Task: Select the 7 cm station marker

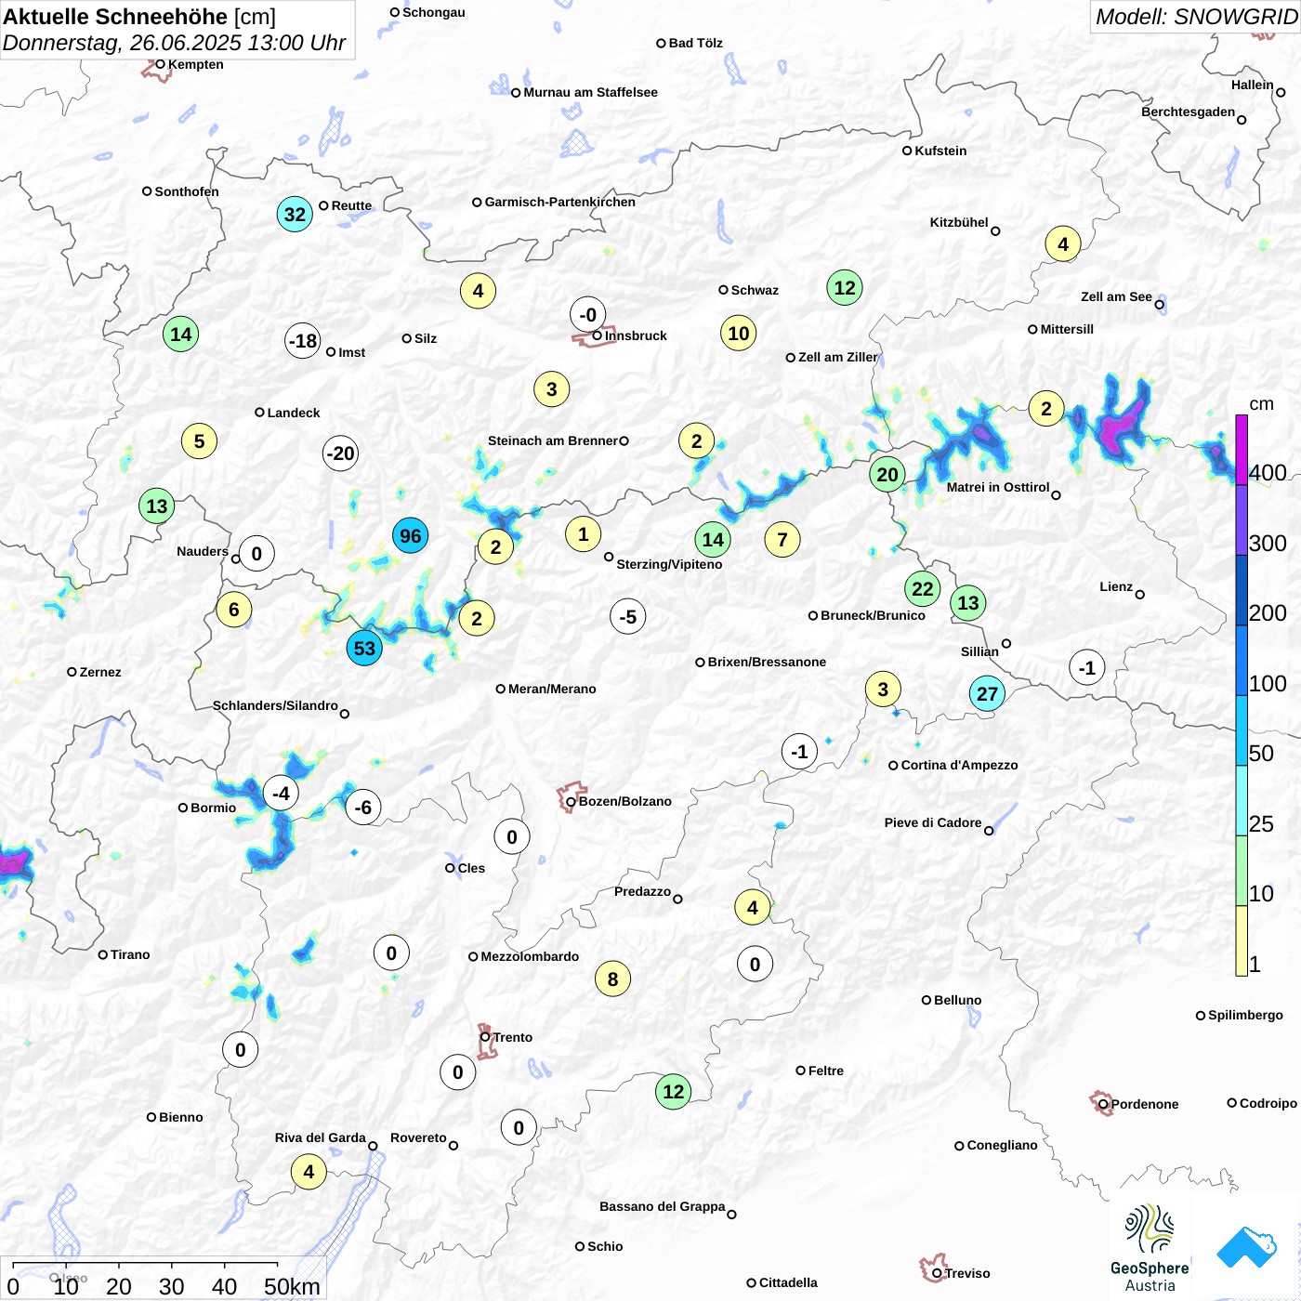Action: [782, 540]
